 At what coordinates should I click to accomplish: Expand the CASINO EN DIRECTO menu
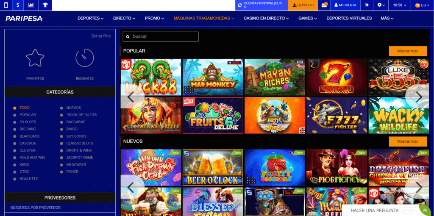tap(266, 18)
